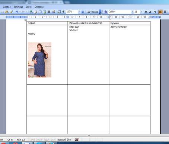Click the Ст 6 status bar entry
The height and width of the screenshot is (144, 169).
(x=10, y=140)
